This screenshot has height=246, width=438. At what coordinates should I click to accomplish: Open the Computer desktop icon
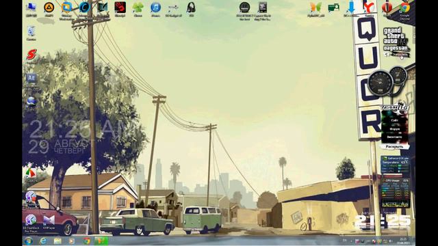click(x=31, y=9)
